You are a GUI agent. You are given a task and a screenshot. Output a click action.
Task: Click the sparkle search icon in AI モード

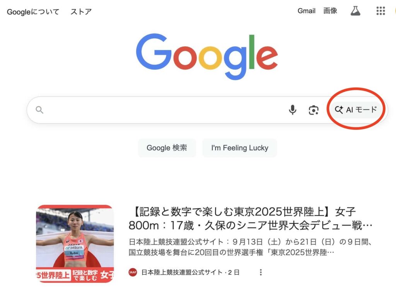[x=339, y=110]
